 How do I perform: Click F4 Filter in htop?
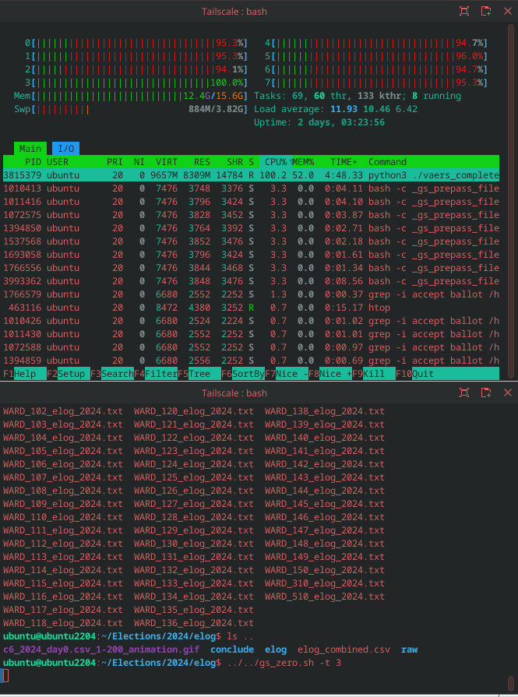click(156, 374)
